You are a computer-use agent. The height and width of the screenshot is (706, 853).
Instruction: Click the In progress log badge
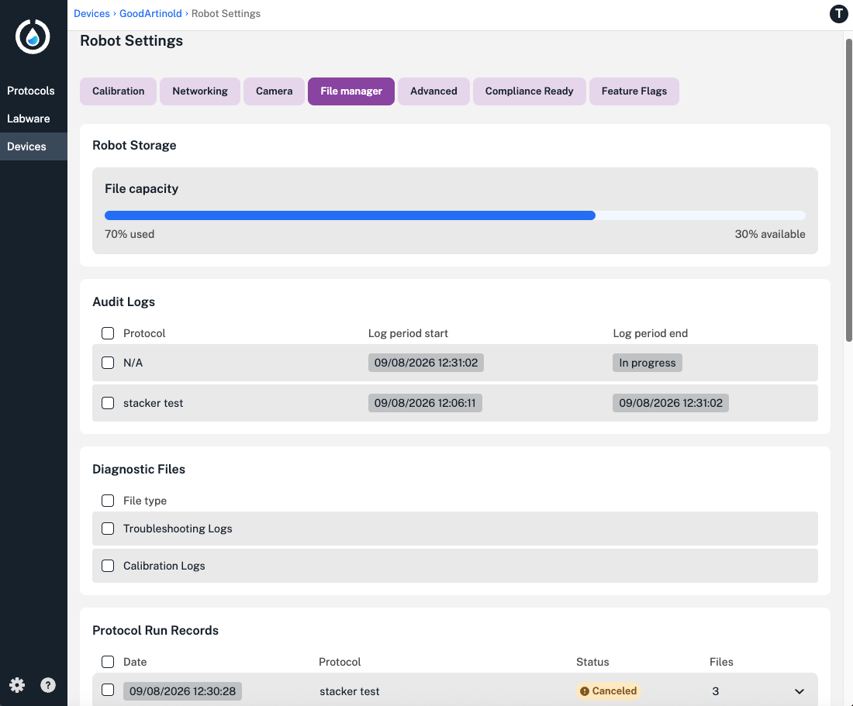[x=648, y=363]
